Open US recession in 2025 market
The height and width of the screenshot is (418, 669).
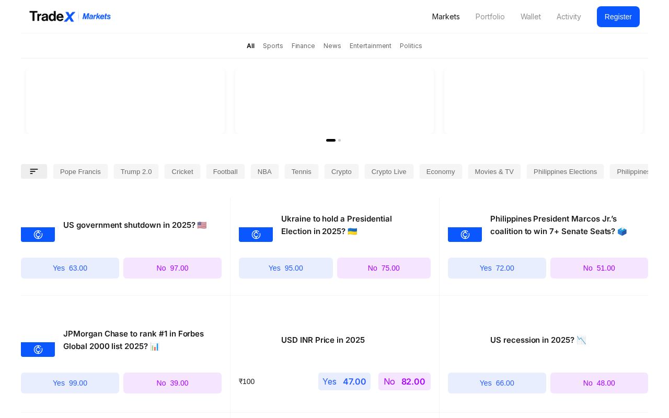538,340
